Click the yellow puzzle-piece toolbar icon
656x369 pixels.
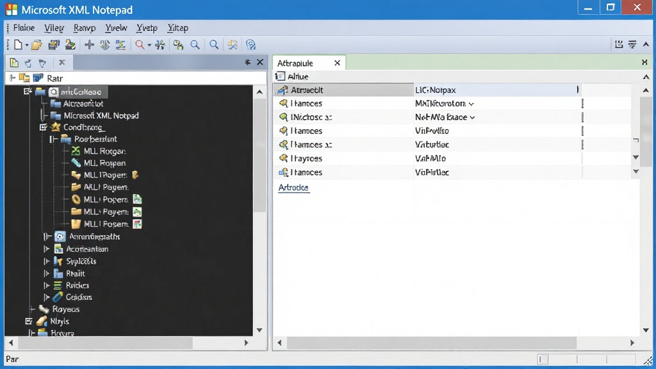(x=233, y=45)
